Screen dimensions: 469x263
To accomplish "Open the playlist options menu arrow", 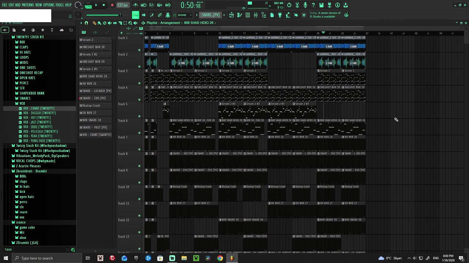I will click(81, 23).
